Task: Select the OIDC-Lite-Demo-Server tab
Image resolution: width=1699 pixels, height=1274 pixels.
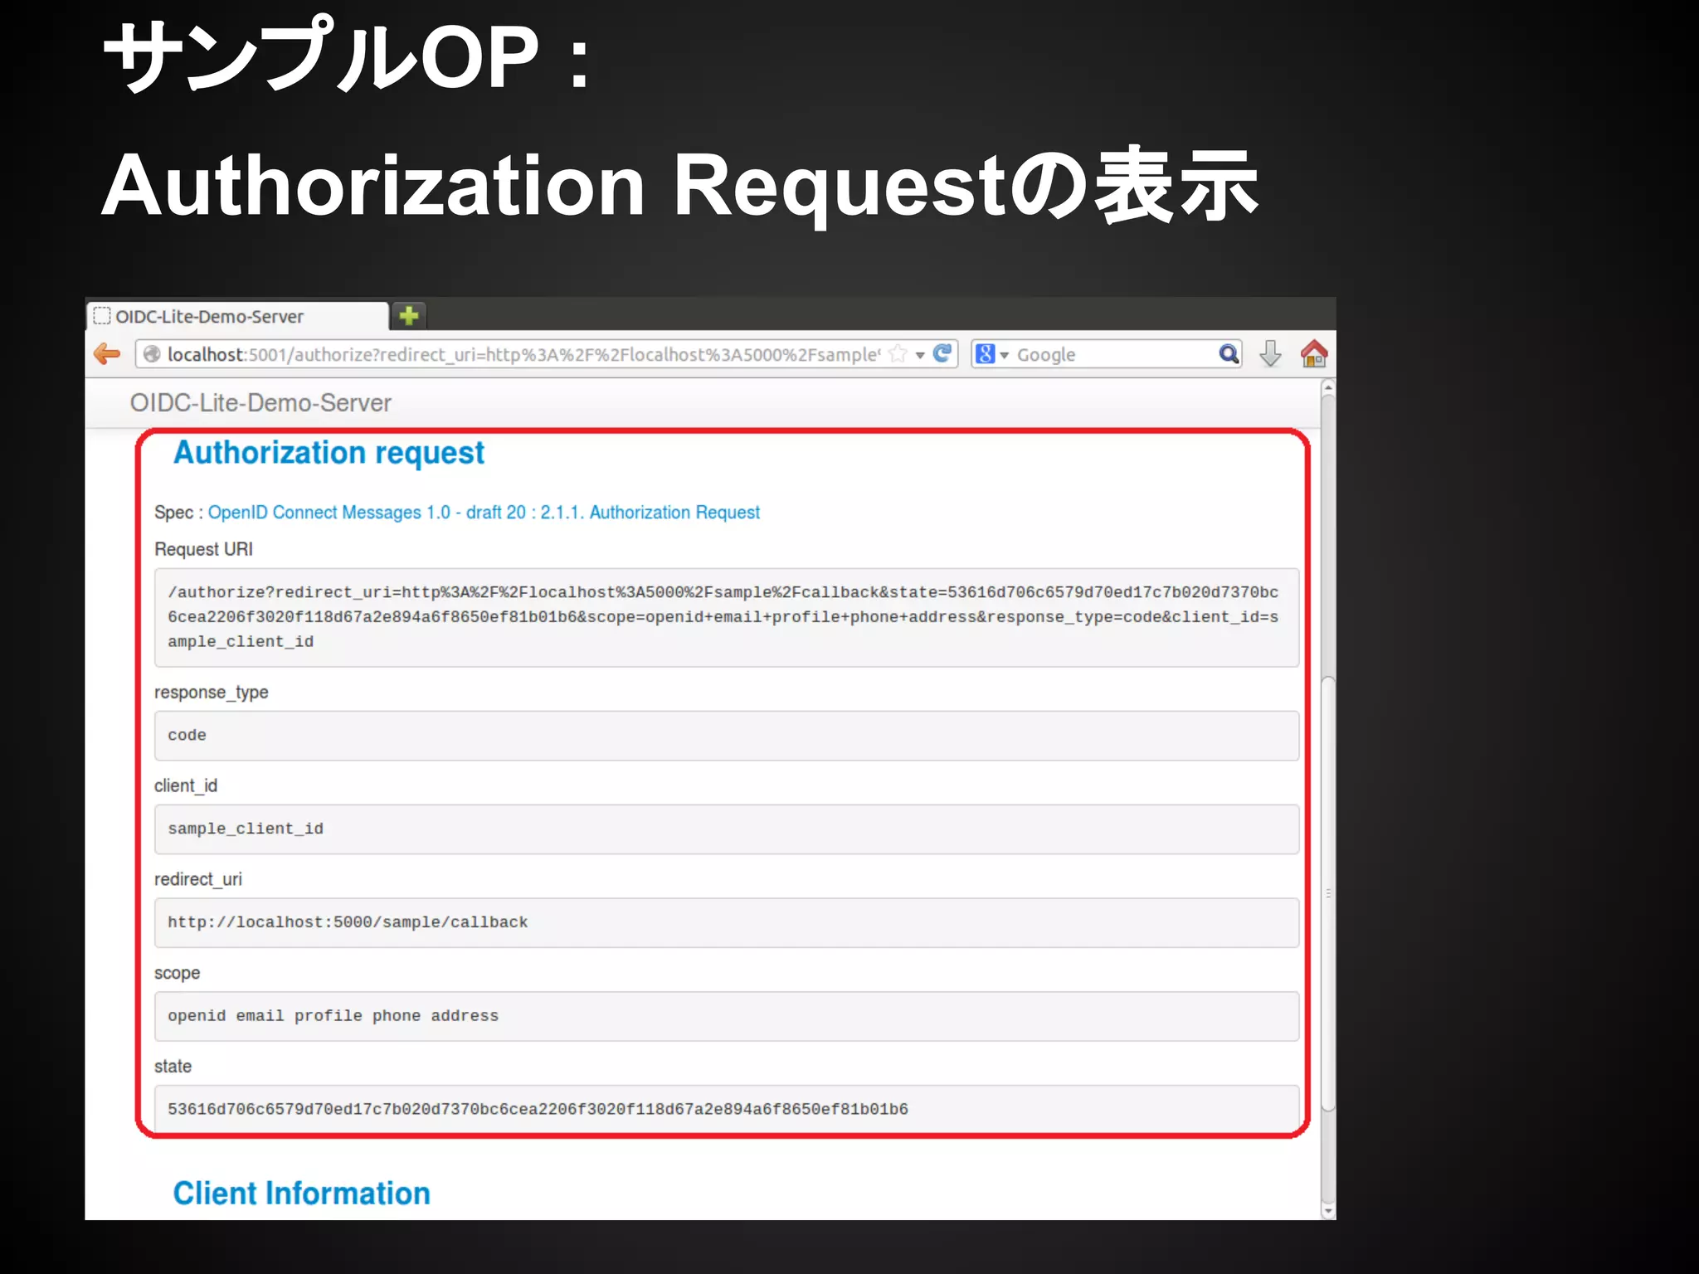Action: 237,316
